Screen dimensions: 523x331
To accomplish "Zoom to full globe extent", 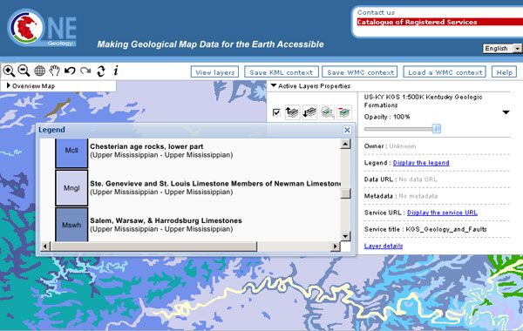I will coord(40,71).
